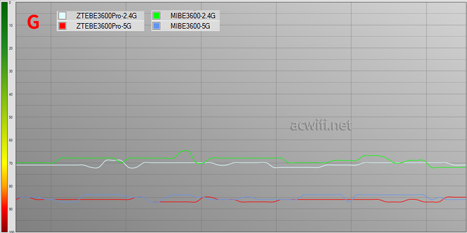Click the 40 axis value

pyautogui.click(x=11, y=94)
